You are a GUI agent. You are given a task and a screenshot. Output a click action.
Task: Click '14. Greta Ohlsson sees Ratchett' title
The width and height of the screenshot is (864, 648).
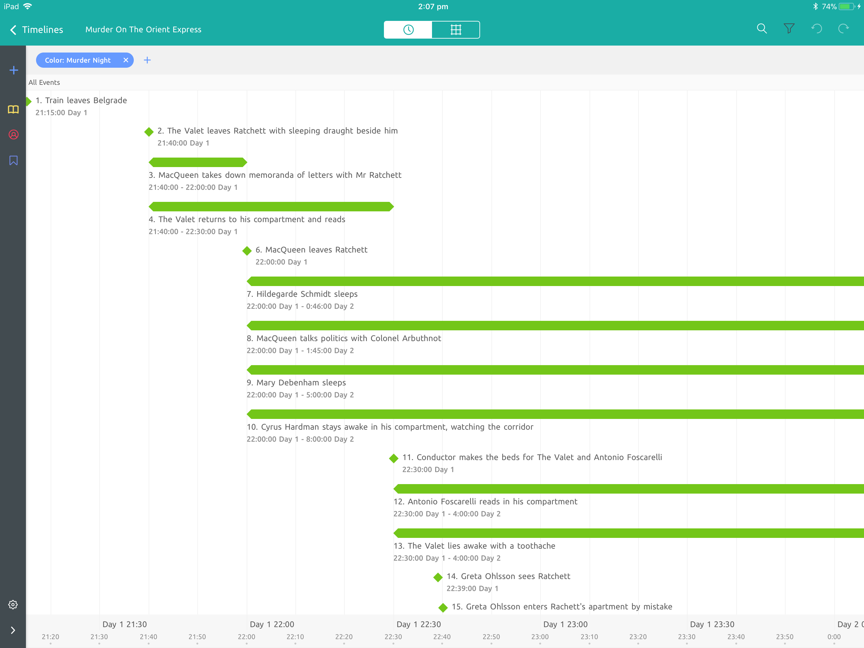(508, 576)
